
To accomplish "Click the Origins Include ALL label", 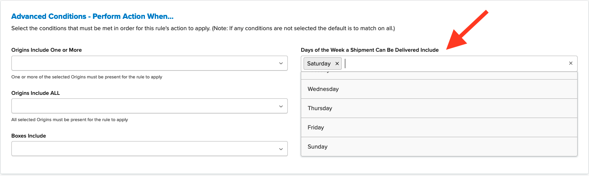I will [35, 93].
